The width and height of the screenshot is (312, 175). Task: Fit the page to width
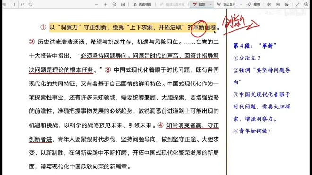pyautogui.click(x=123, y=4)
